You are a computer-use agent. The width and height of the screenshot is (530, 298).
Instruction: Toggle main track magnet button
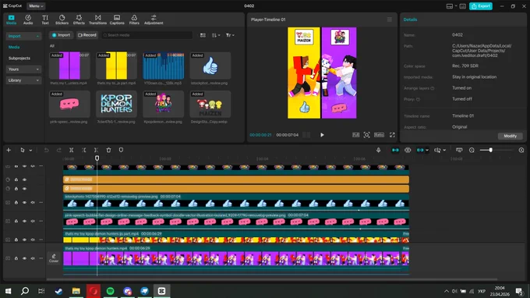pos(395,150)
